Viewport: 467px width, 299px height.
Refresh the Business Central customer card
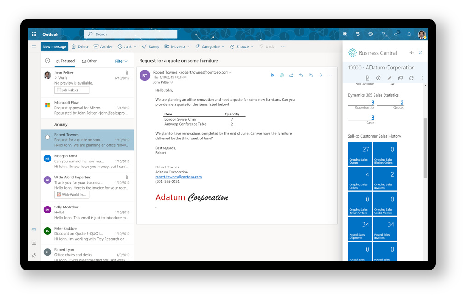click(x=411, y=78)
